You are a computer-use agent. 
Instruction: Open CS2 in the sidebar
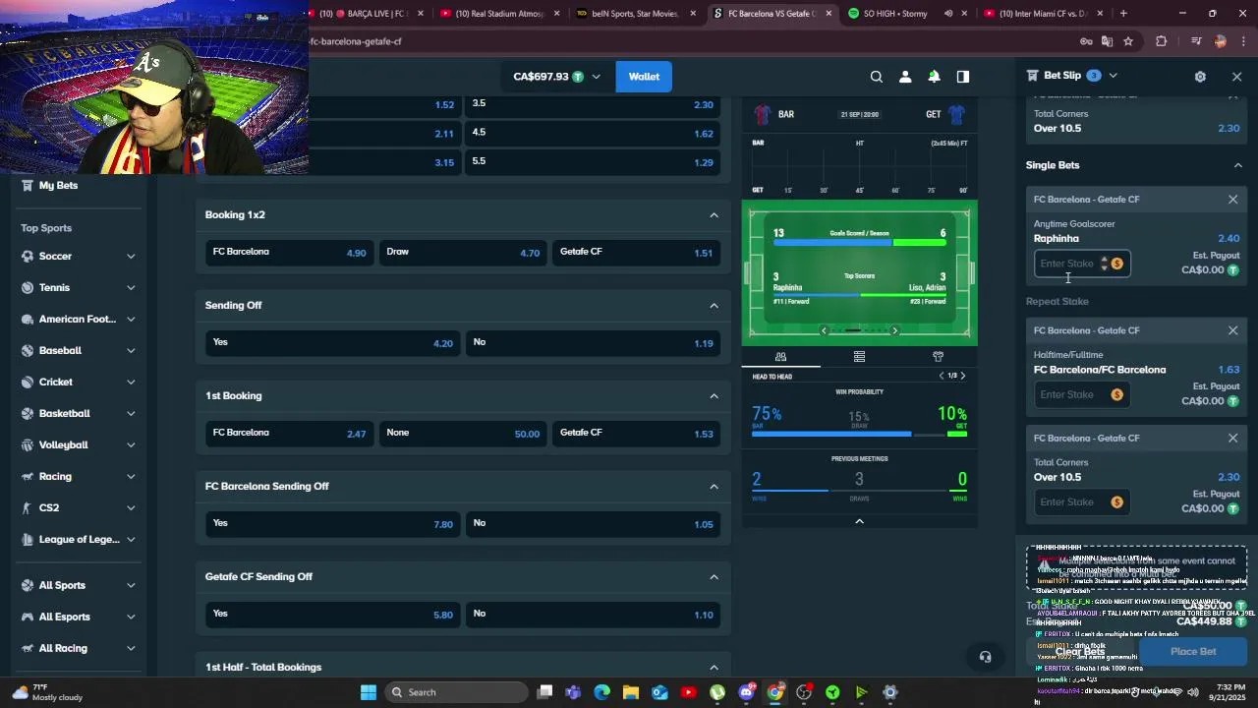tap(48, 507)
